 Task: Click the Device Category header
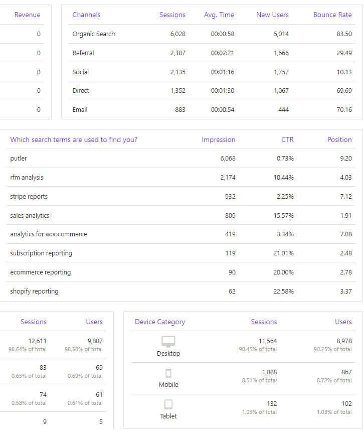[160, 322]
